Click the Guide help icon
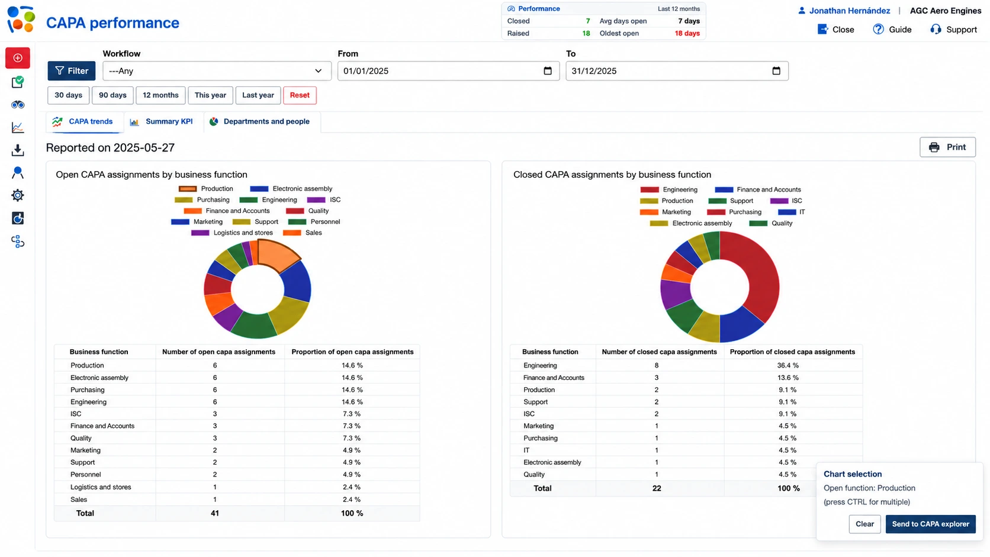The image size is (990, 557). tap(878, 30)
